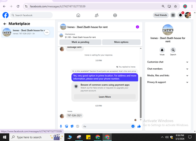Open the three-dot options on Irenes conversation
Screen dimensions: 196x141
tap(47, 32)
